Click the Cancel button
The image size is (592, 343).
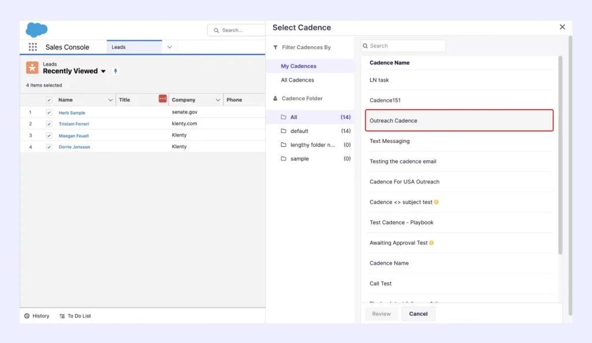click(x=419, y=314)
